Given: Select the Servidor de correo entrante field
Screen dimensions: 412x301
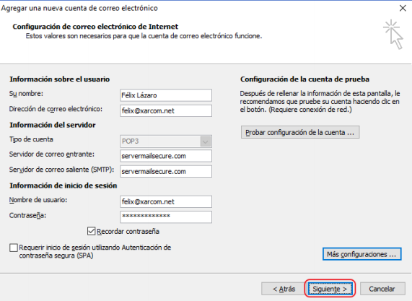Looking at the screenshot, I should [166, 156].
